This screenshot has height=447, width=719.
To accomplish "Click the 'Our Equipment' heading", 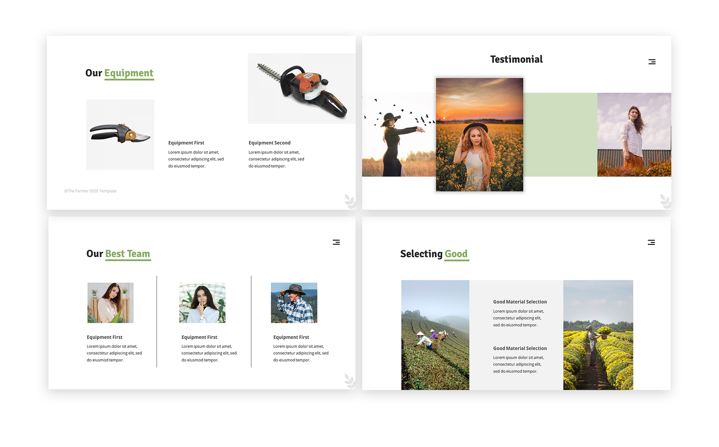I will click(x=119, y=73).
